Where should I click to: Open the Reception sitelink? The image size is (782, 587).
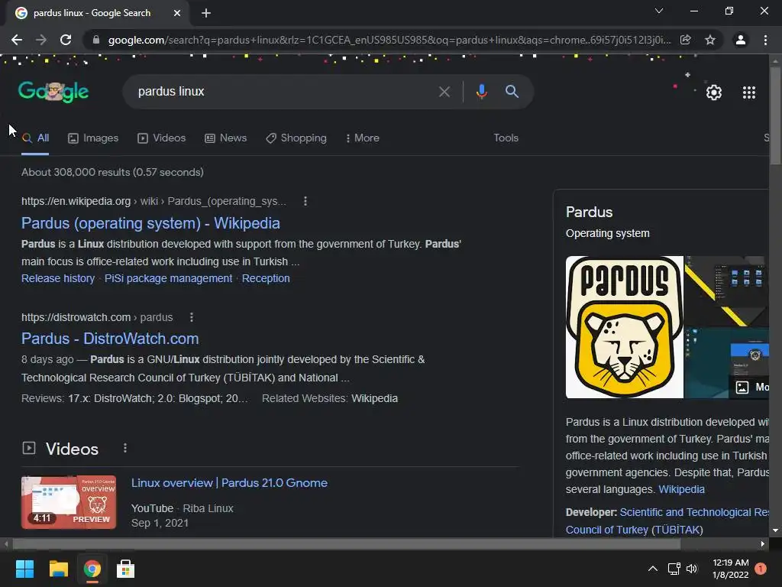(x=266, y=278)
